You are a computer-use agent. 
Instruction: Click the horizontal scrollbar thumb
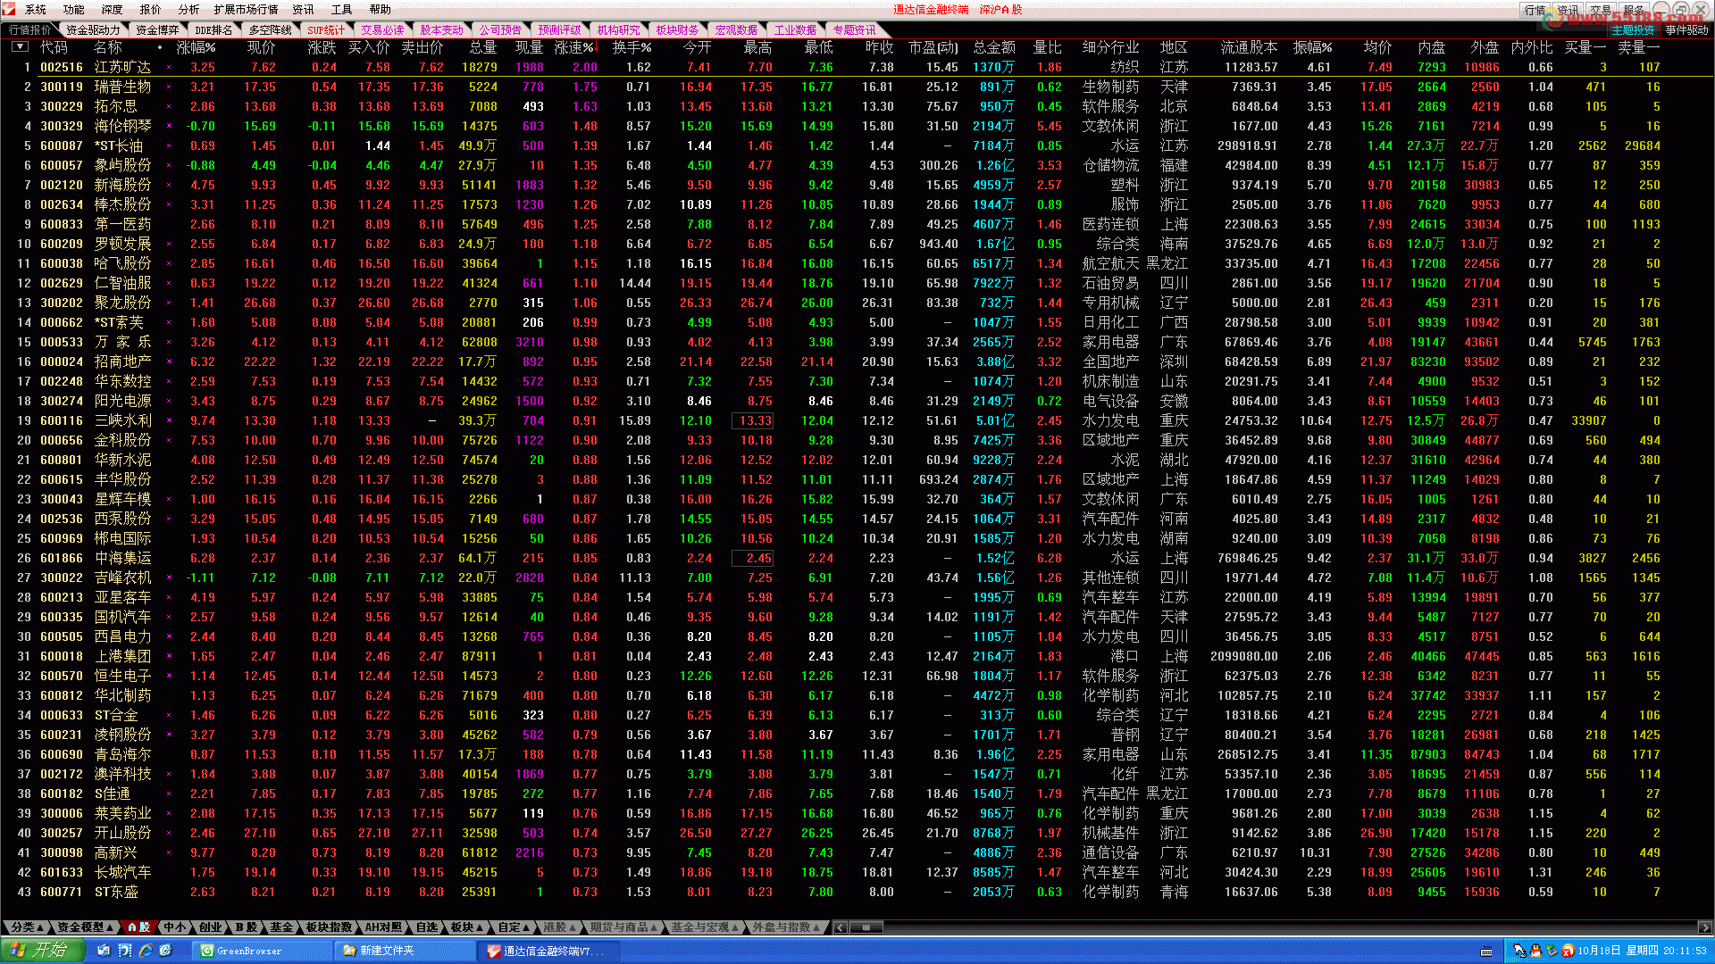866,927
